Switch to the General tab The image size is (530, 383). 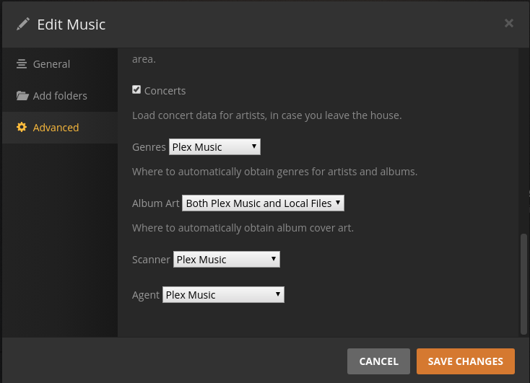51,64
